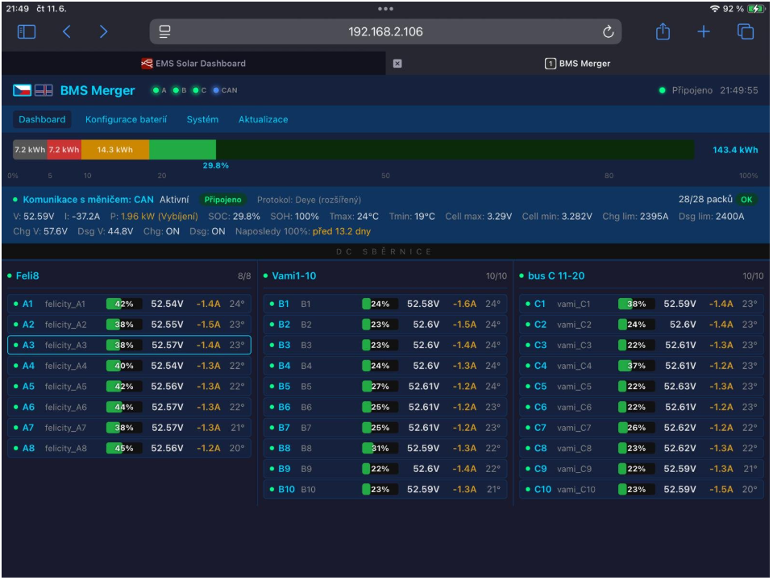Click the bus B status indicator
Image resolution: width=773 pixels, height=580 pixels.
coord(180,90)
